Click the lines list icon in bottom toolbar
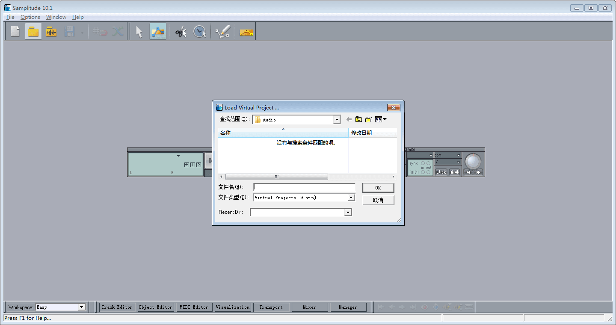This screenshot has height=325, width=616. pos(469,307)
